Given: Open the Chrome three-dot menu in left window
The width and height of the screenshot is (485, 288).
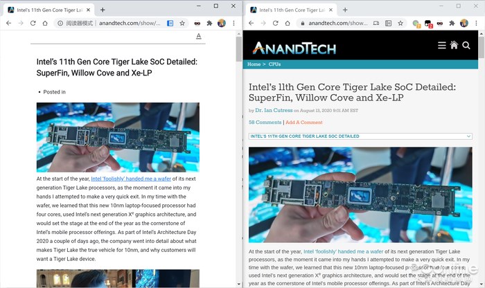Looking at the screenshot, I should point(234,23).
